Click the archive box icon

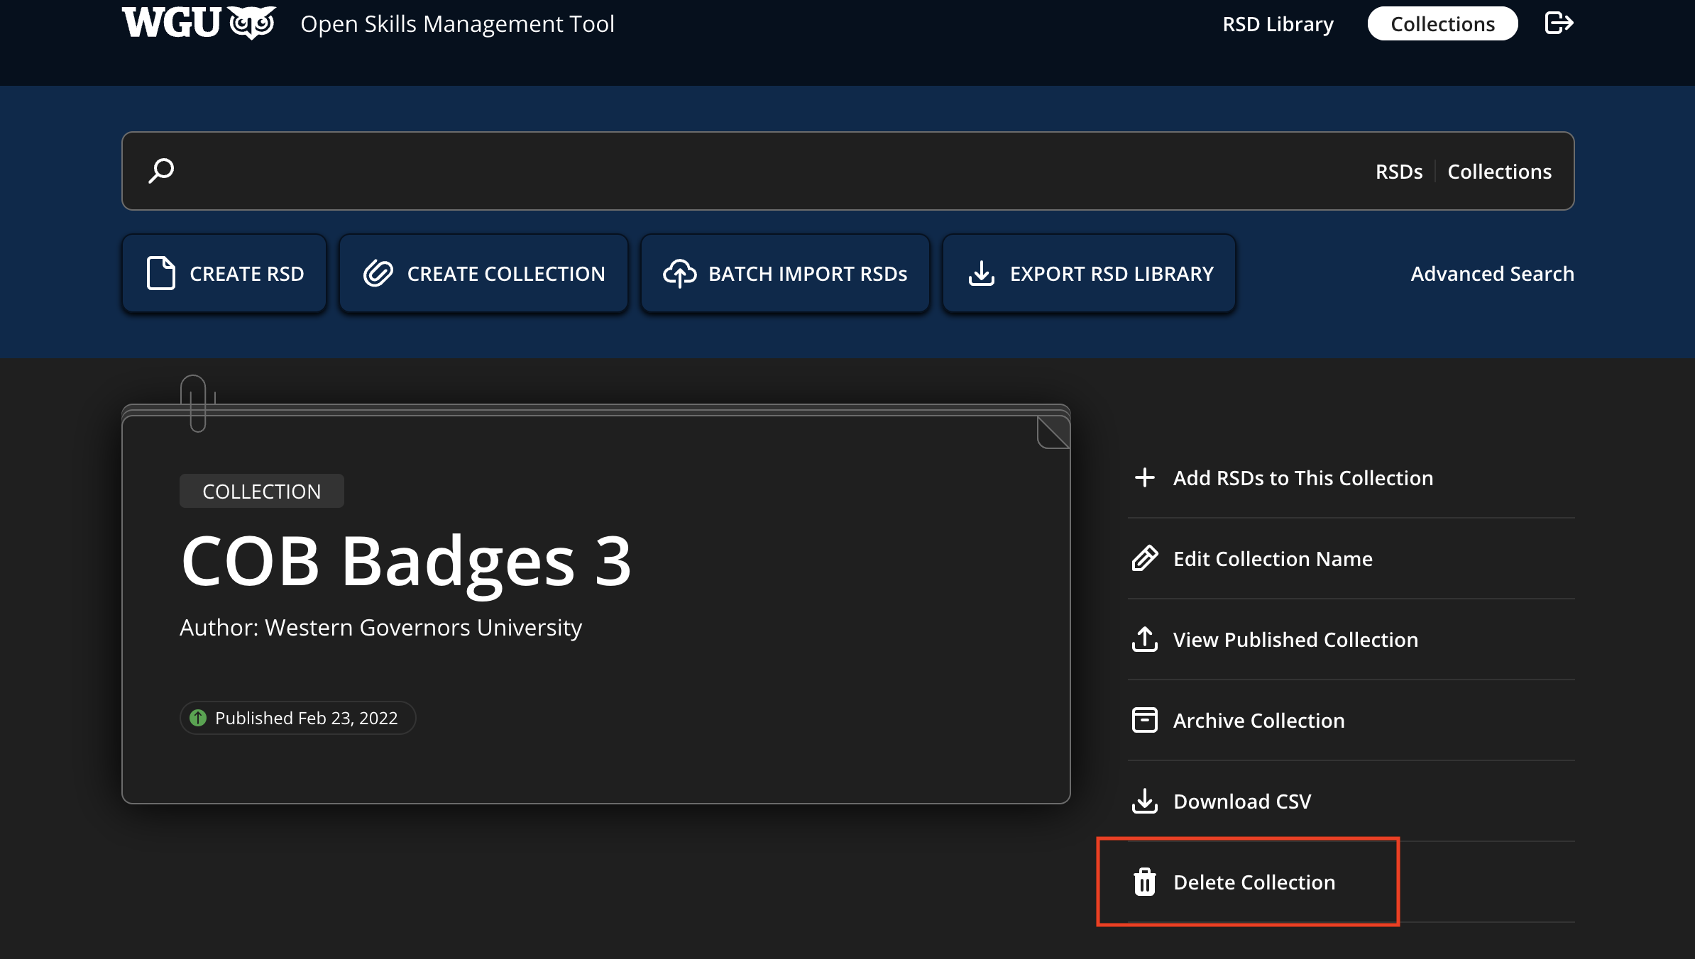click(1144, 720)
